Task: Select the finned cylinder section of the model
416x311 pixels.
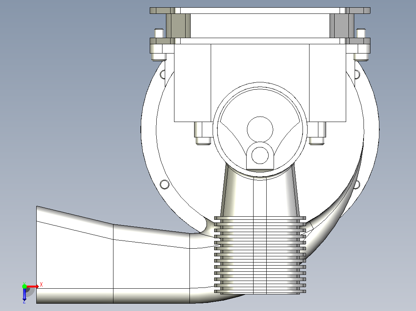Action: point(260,255)
